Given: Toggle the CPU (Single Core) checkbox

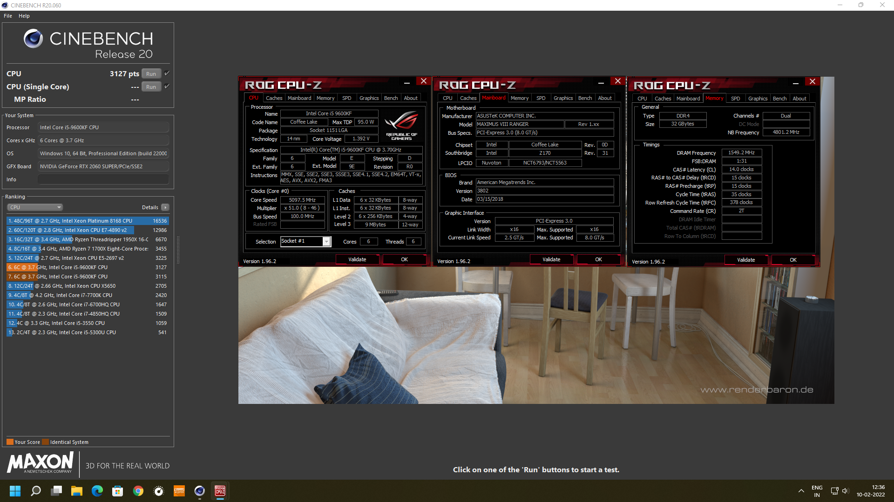Looking at the screenshot, I should click(167, 86).
